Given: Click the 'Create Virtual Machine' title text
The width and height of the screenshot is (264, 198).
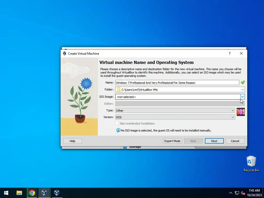Looking at the screenshot, I should pos(84,54).
